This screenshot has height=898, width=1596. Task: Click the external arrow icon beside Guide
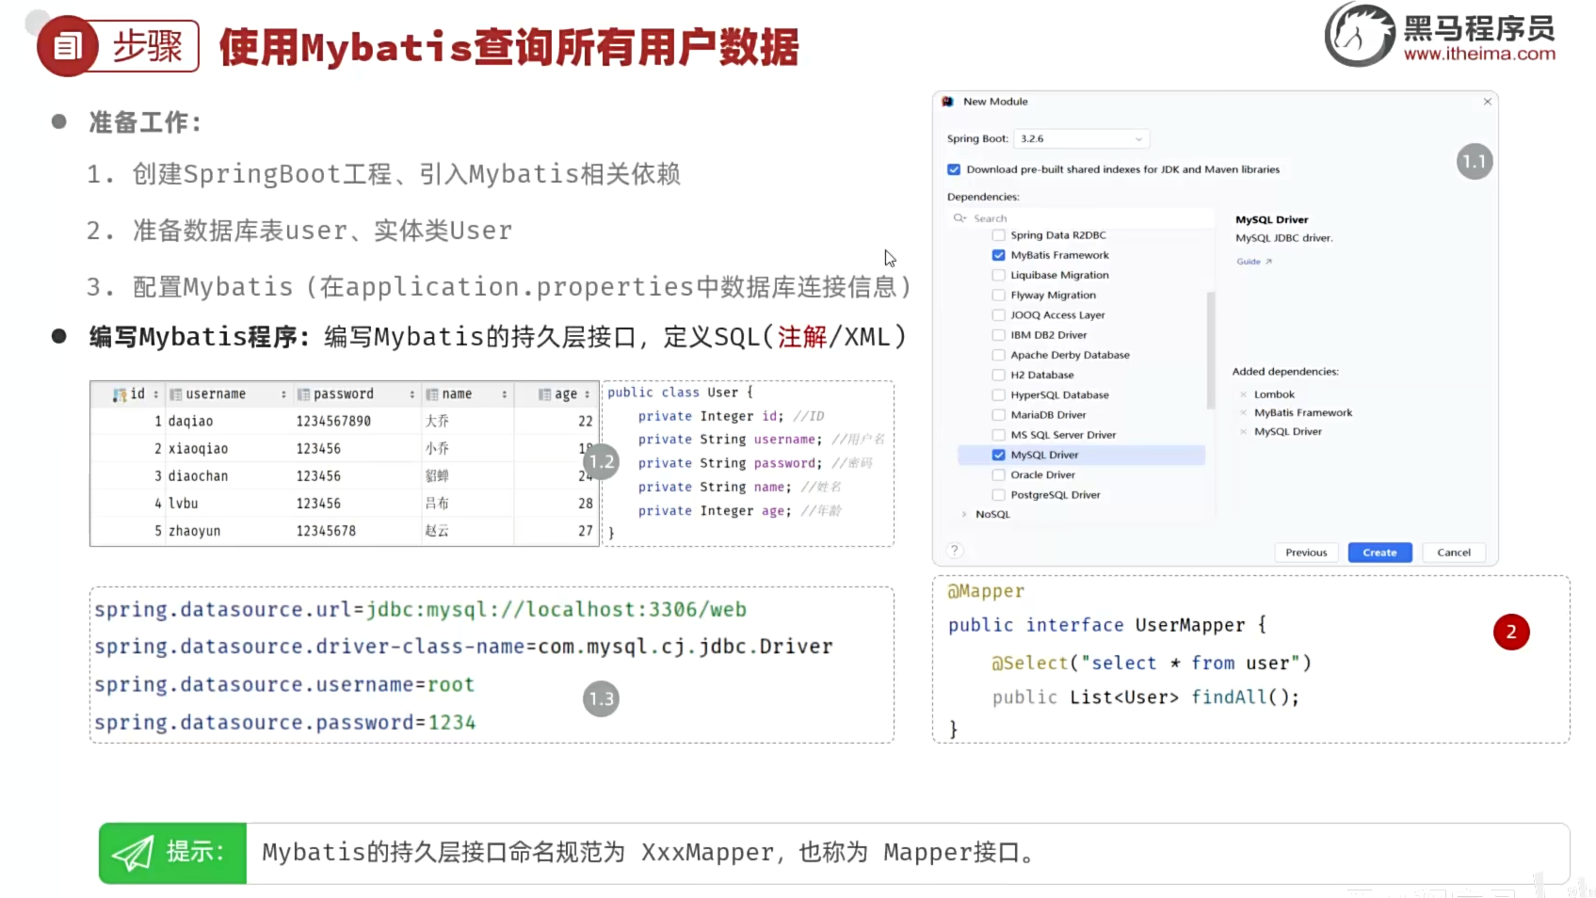coord(1269,262)
